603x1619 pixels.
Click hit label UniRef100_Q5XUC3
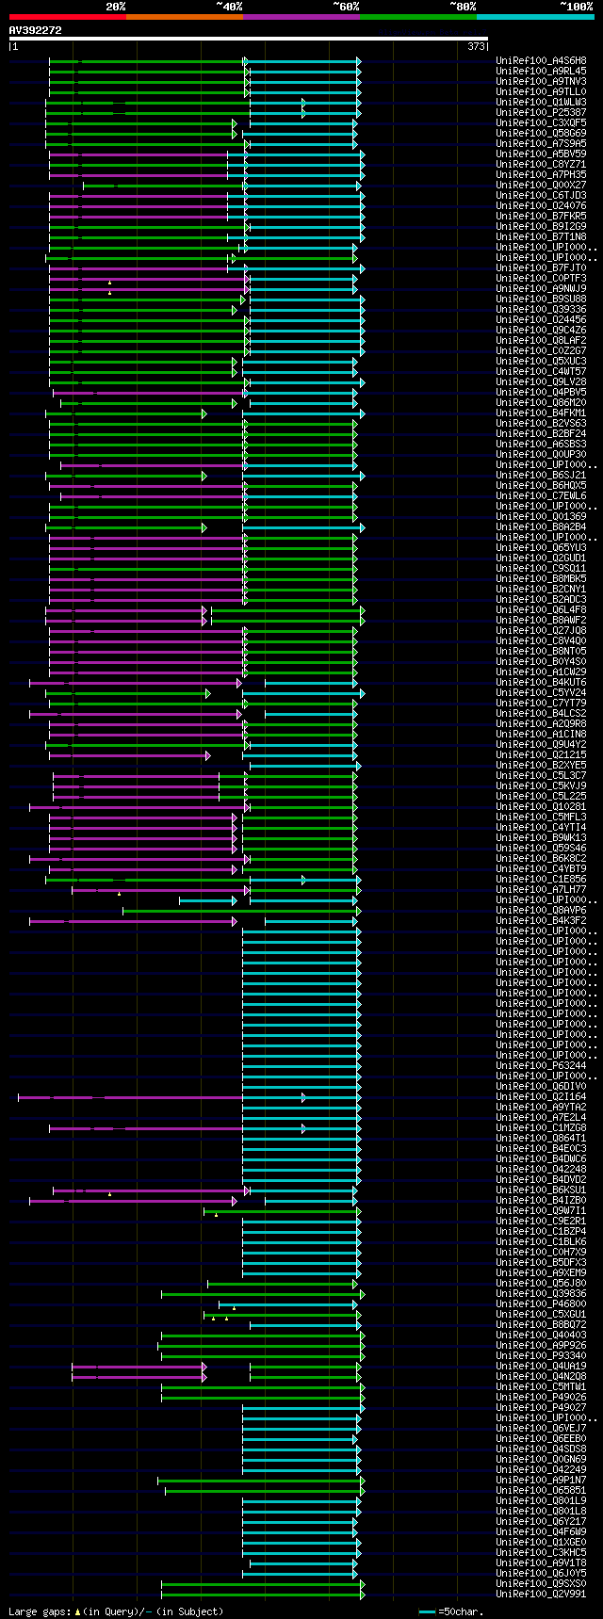541,361
